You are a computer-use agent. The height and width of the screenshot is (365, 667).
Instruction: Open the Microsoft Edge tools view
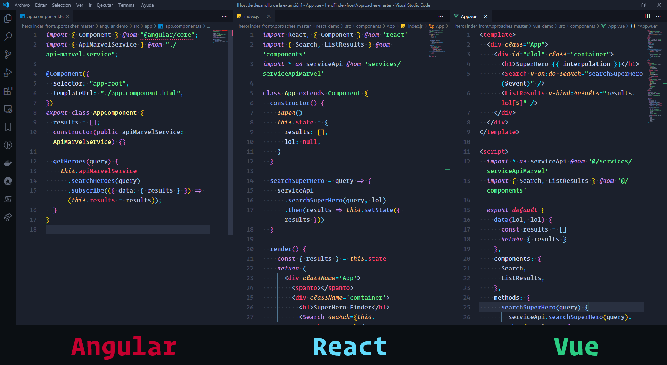pyautogui.click(x=8, y=181)
